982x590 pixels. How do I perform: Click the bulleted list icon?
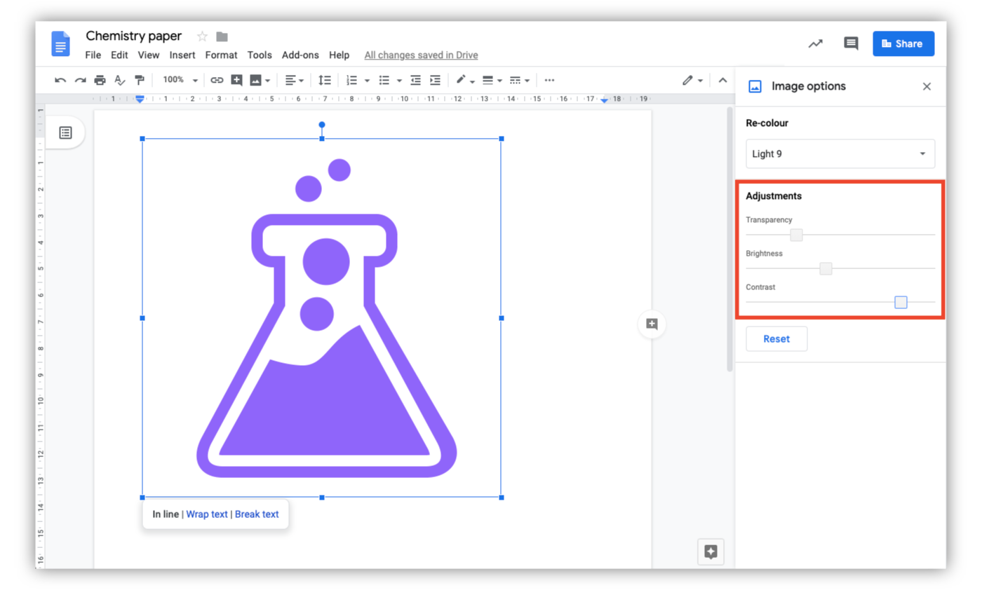click(x=384, y=81)
